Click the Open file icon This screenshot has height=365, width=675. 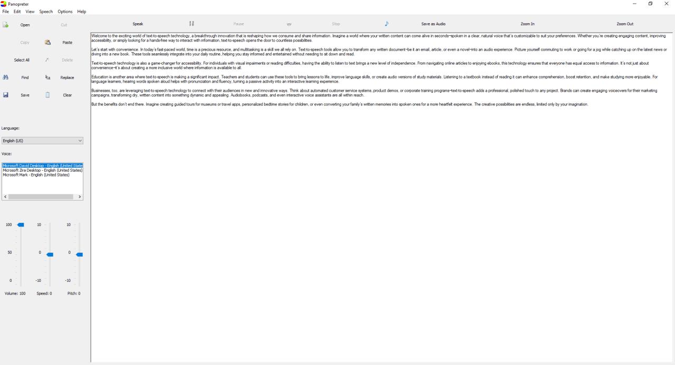pyautogui.click(x=5, y=25)
